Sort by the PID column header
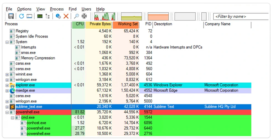Image resolution: width=271 pixels, height=140 pixels. coord(146,24)
